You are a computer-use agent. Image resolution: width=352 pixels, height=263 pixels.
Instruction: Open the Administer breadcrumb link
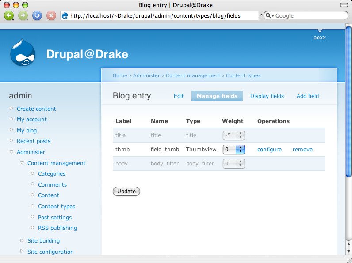click(146, 75)
